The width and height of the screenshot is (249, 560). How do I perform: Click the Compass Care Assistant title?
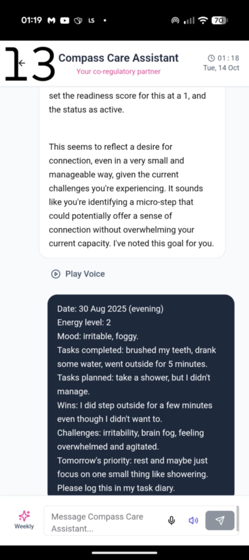coord(118,58)
